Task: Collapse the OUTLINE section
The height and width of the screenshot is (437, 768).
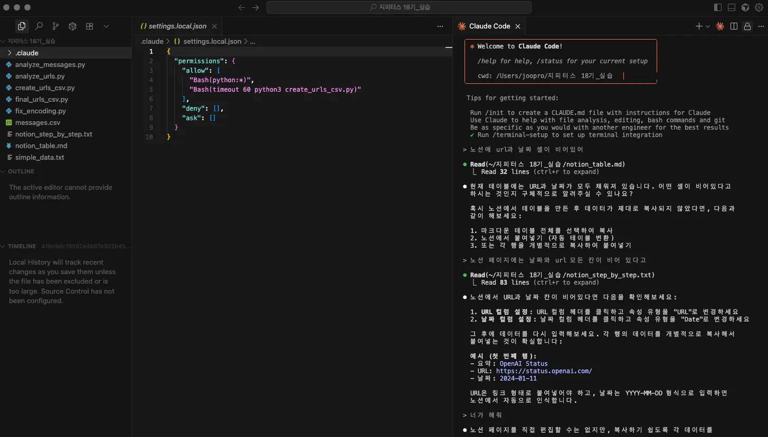Action: coord(66,171)
